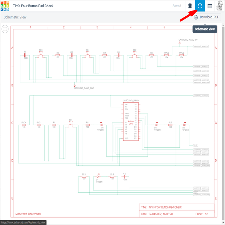Screen dimensions: 225x225
Task: Click the Saved status text
Action: click(177, 6)
